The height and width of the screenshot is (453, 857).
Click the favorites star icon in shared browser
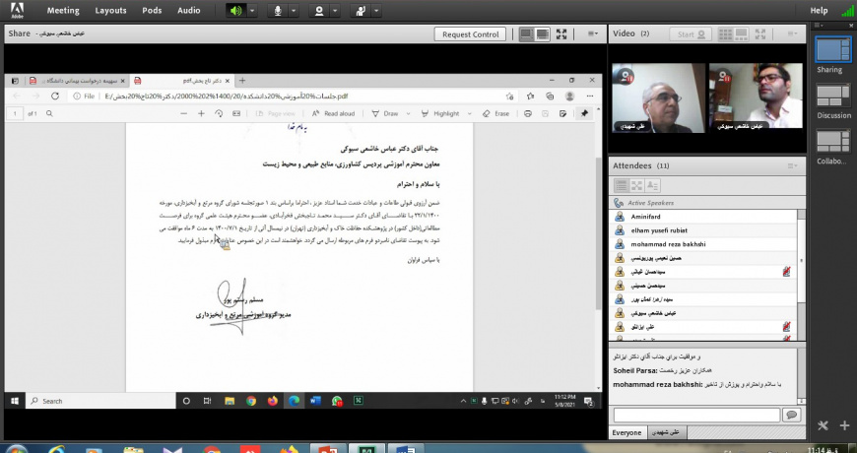[x=530, y=97]
